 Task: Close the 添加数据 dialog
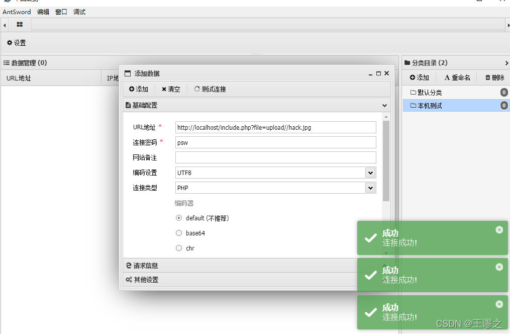pyautogui.click(x=386, y=73)
